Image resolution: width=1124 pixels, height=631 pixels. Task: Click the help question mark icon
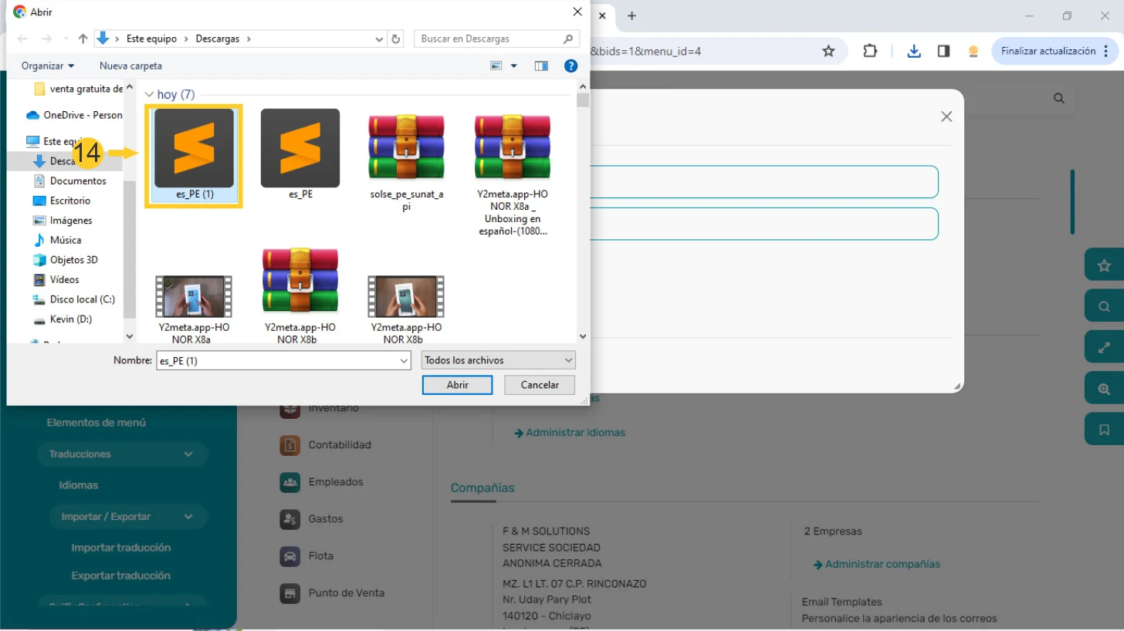pos(570,66)
